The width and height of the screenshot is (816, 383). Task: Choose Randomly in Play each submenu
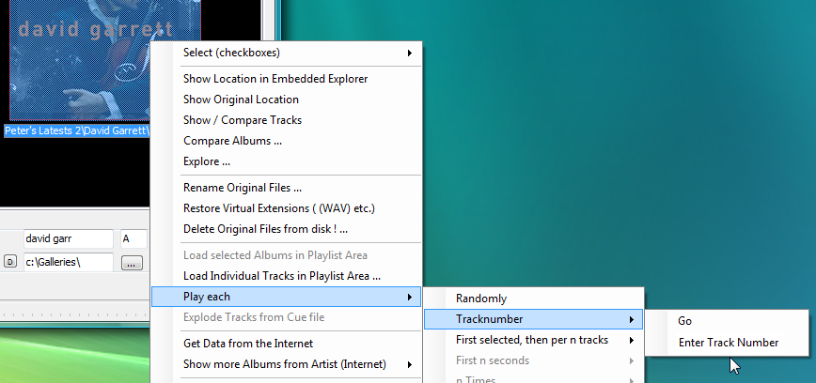(533, 299)
